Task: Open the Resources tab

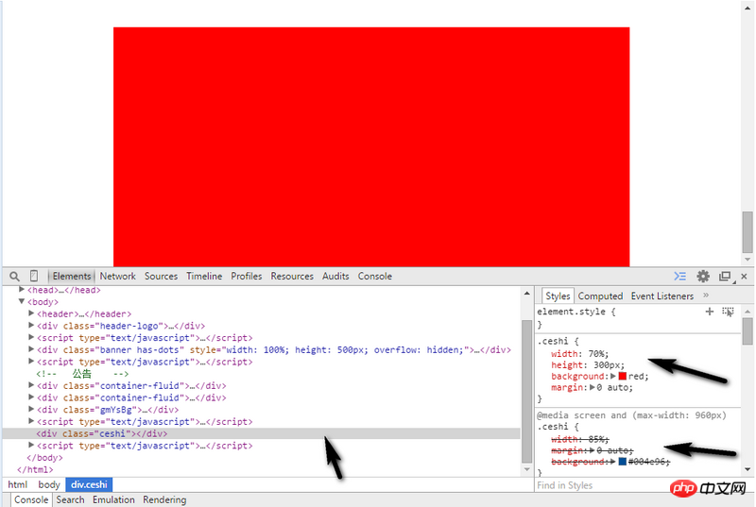Action: pos(292,276)
